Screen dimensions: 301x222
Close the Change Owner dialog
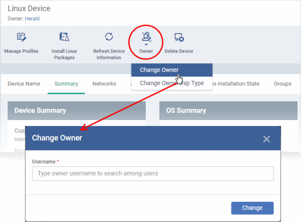pos(267,139)
